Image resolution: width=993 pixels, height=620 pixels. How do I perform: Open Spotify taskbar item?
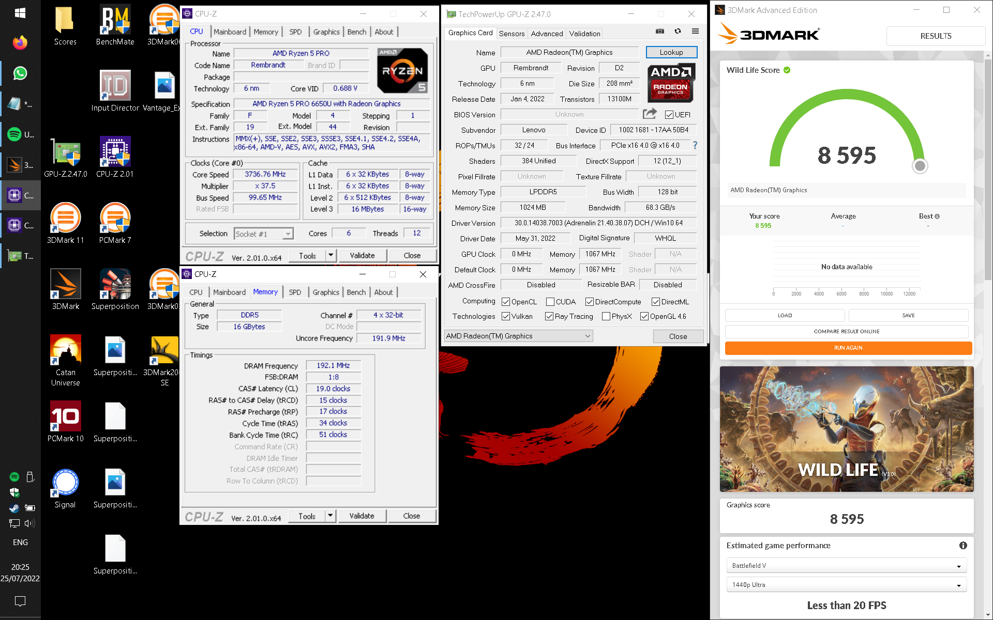point(20,134)
